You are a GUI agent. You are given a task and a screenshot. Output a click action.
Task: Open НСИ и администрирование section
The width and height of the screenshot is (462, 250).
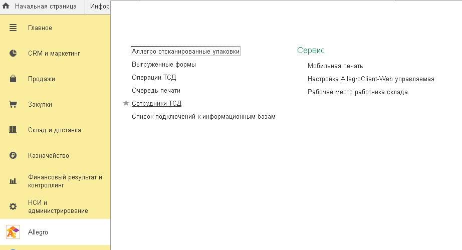[58, 206]
